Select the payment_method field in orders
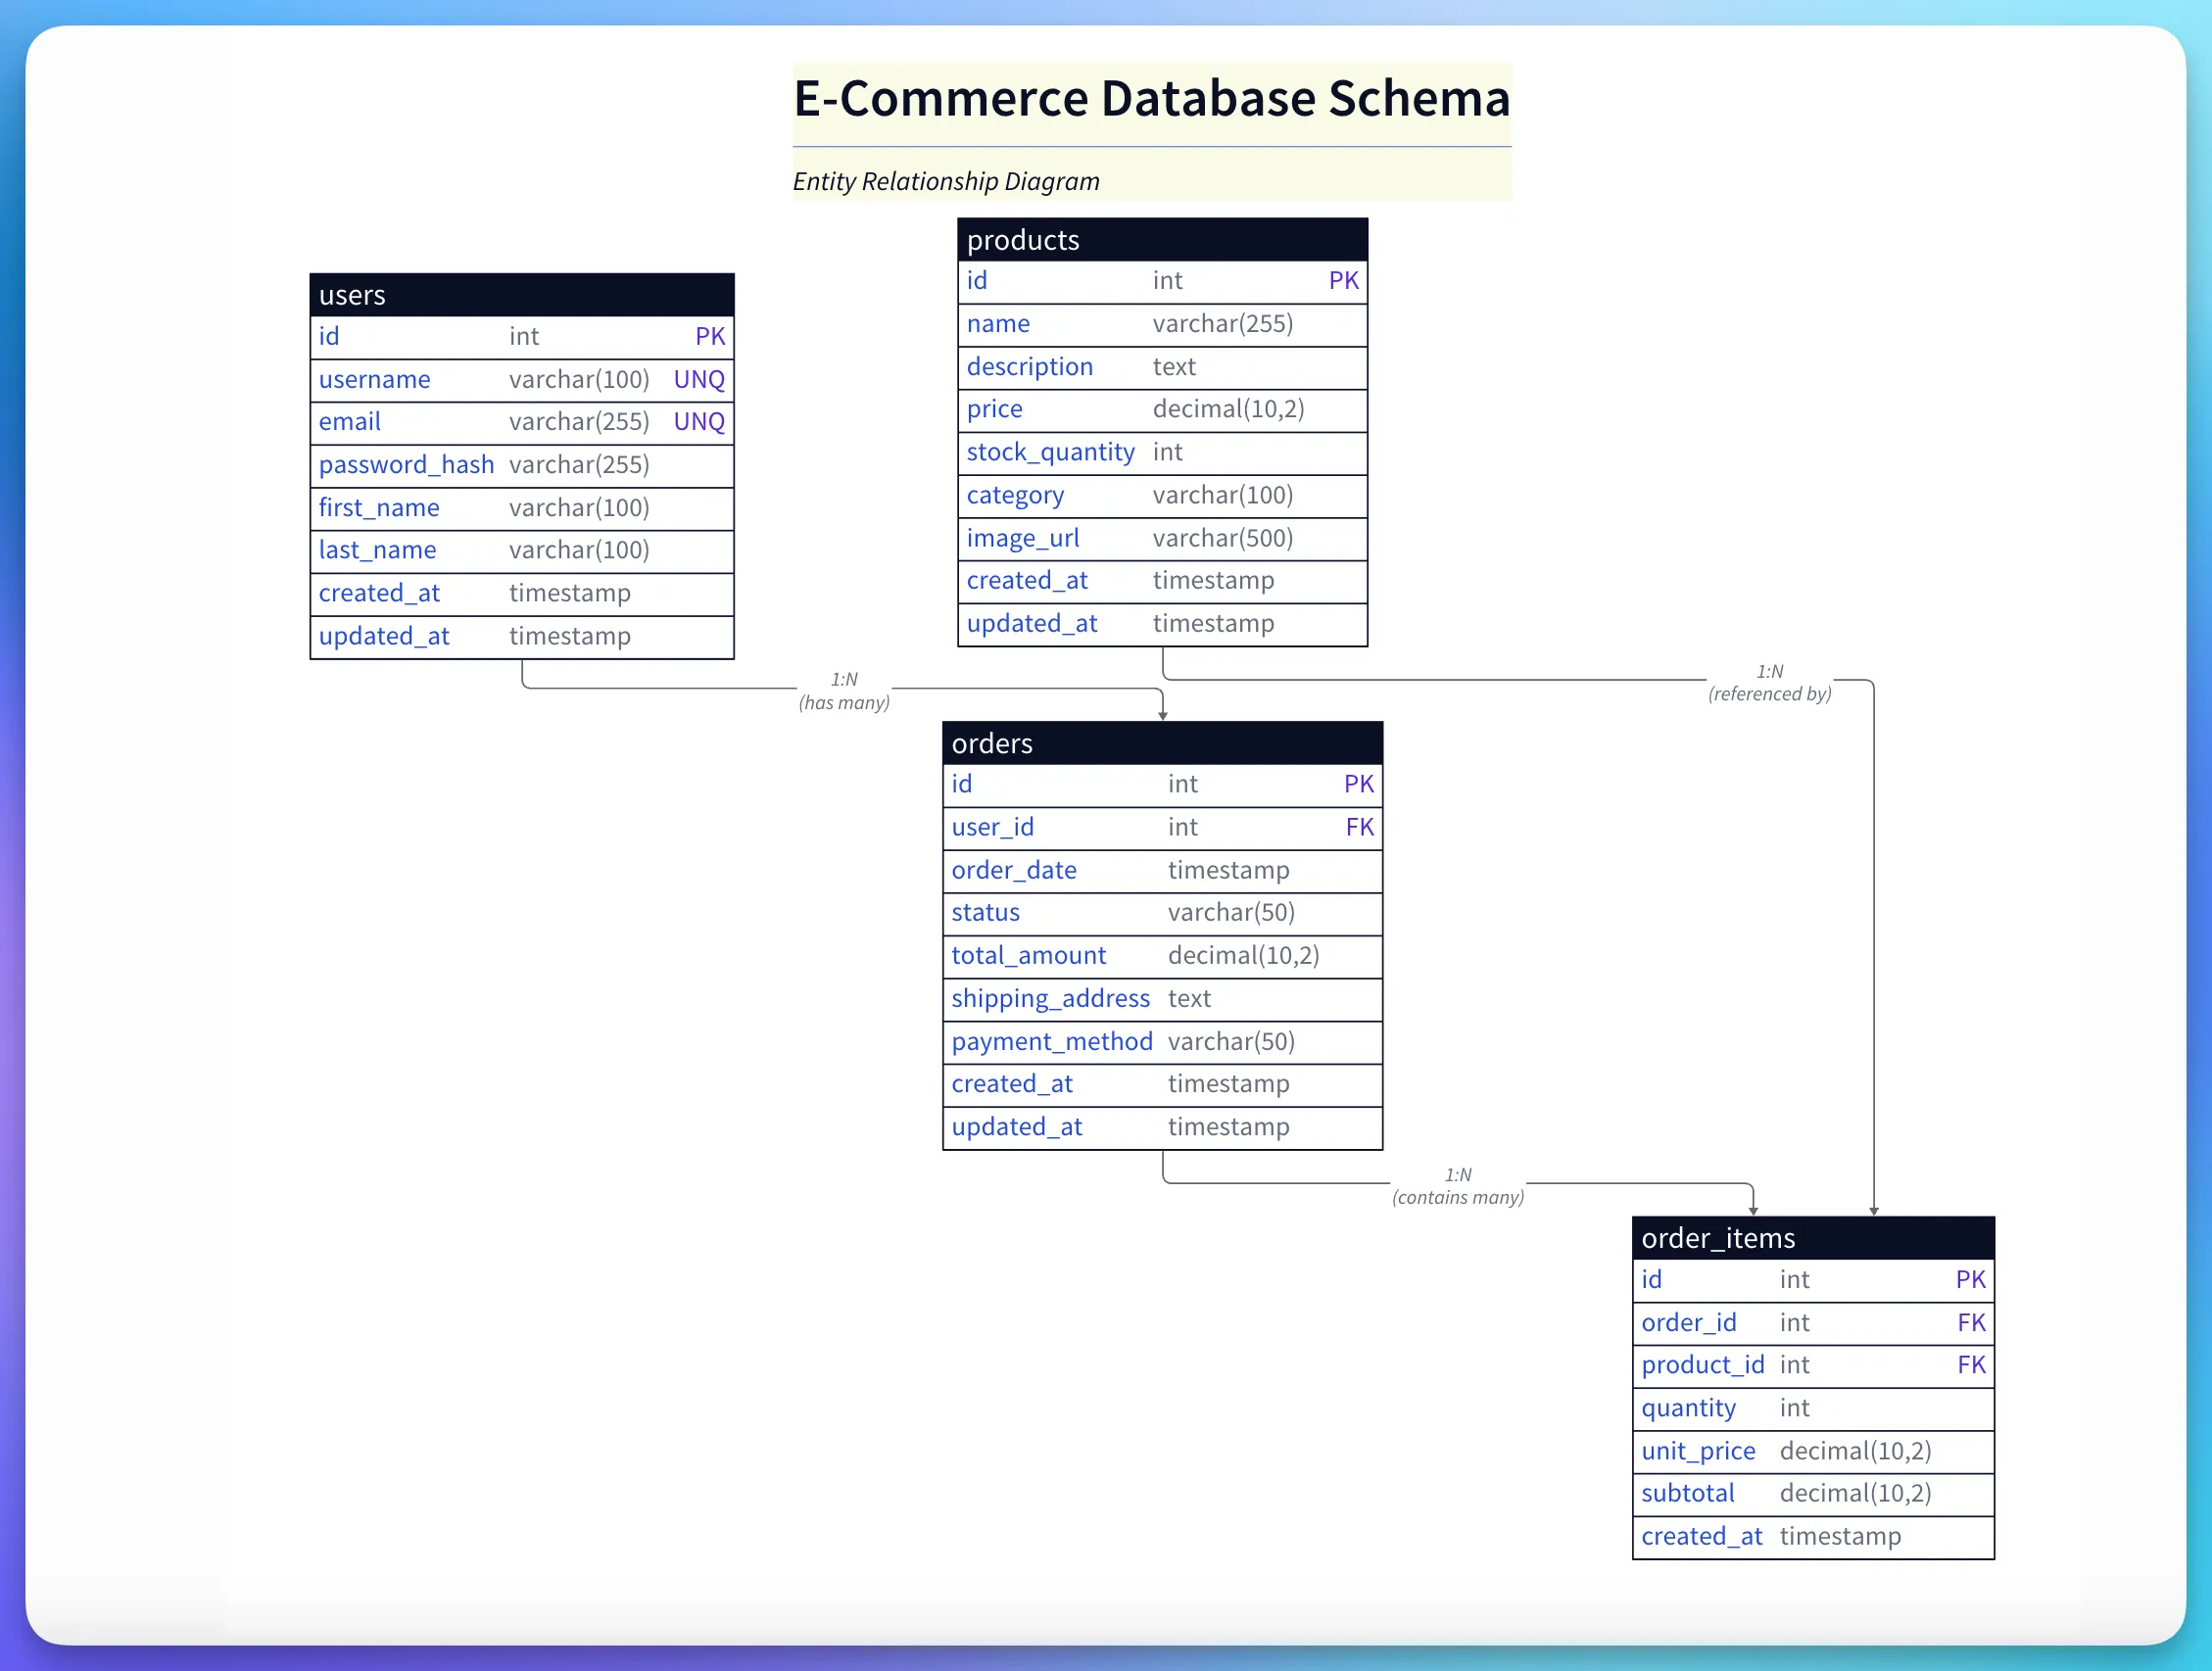Screen dimensions: 2212x1671 click(x=1052, y=1041)
